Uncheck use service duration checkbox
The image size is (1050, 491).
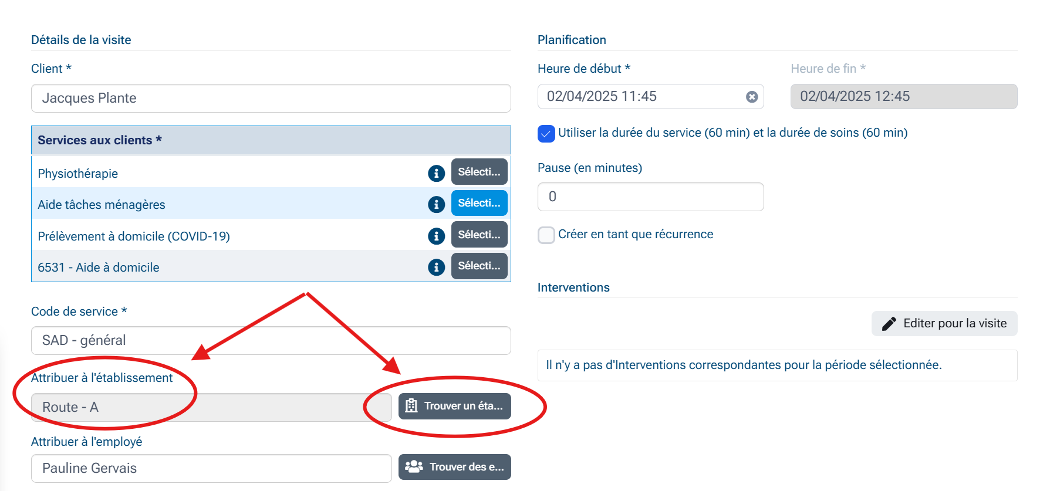point(546,134)
